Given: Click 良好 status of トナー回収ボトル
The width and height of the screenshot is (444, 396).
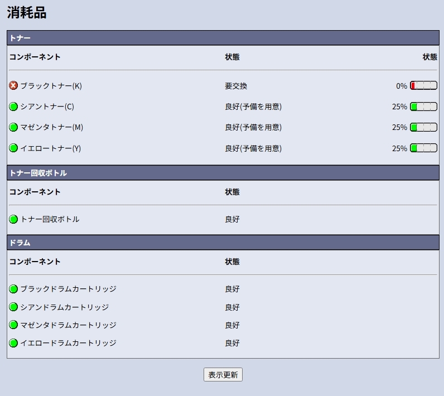Looking at the screenshot, I should click(x=232, y=219).
